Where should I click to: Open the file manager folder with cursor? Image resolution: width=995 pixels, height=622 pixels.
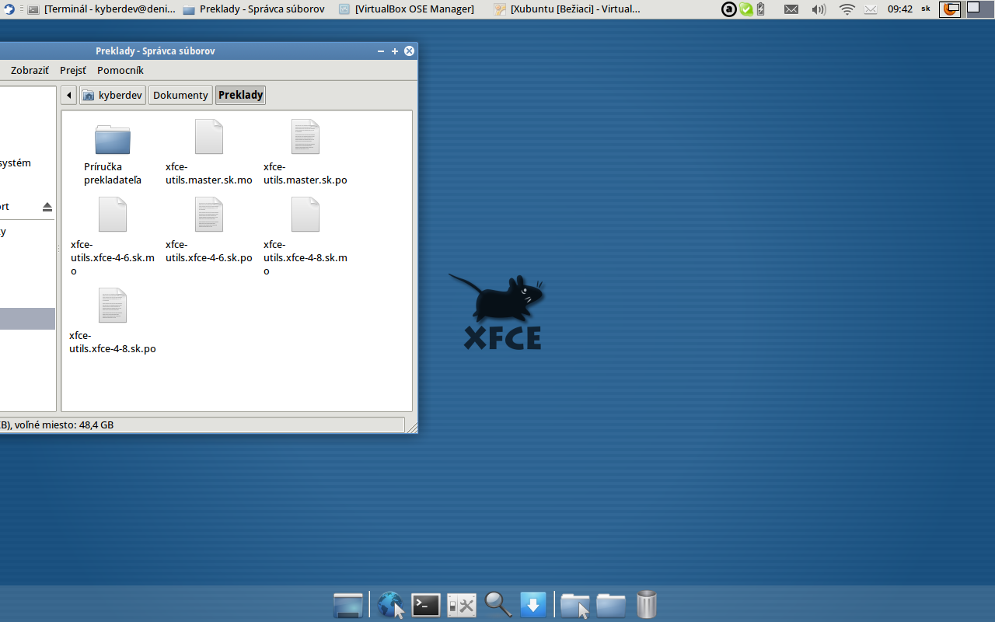(x=575, y=605)
